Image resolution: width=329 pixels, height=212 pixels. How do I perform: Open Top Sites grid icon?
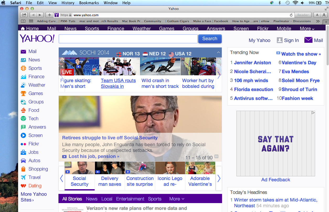click(x=31, y=21)
